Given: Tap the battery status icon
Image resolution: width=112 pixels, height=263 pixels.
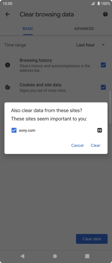Looking at the screenshot, I should point(99,3).
